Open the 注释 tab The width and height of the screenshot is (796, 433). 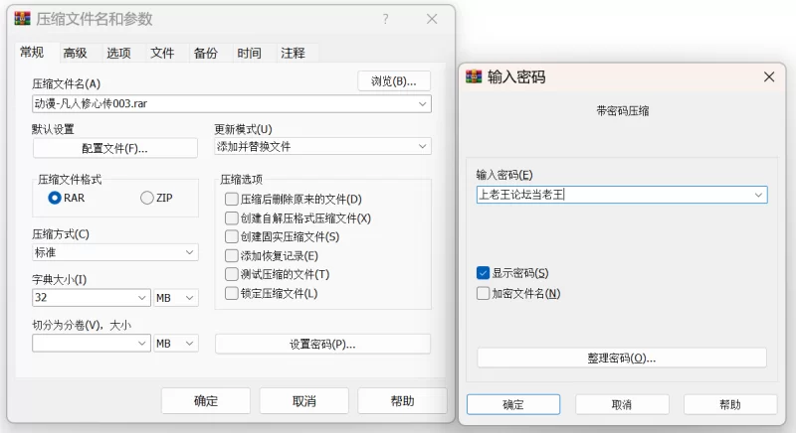click(x=293, y=53)
